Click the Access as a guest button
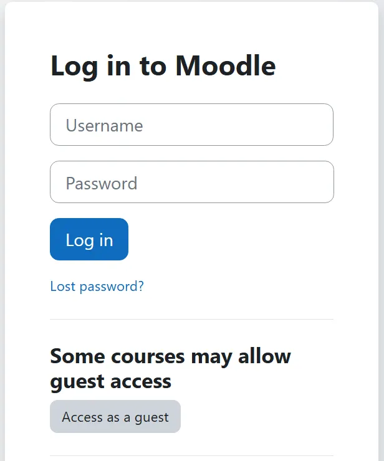This screenshot has height=461, width=384. pyautogui.click(x=115, y=417)
